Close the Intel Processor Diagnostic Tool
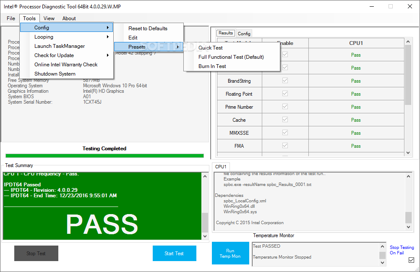 pos(410,6)
